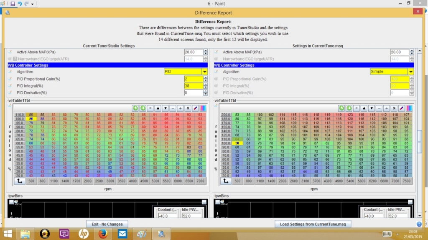
Task: Click black up-triangle icon in left veTable toolbar
Action: click(158, 108)
